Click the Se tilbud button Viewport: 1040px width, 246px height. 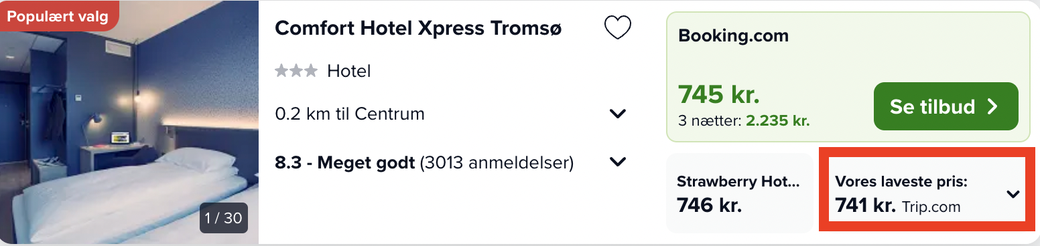click(946, 106)
